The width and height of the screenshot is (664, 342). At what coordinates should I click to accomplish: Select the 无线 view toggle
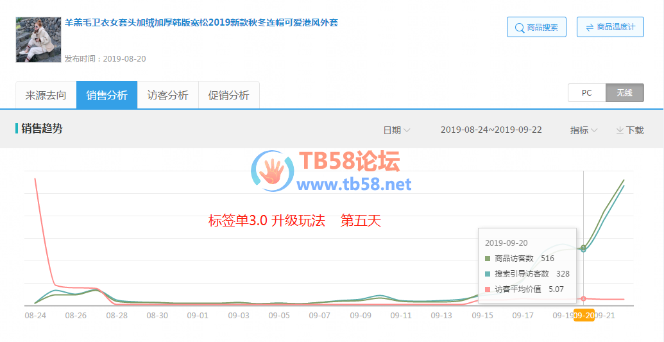pos(624,93)
